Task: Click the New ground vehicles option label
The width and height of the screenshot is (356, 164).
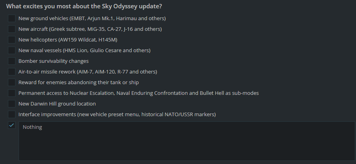Action: (92, 18)
